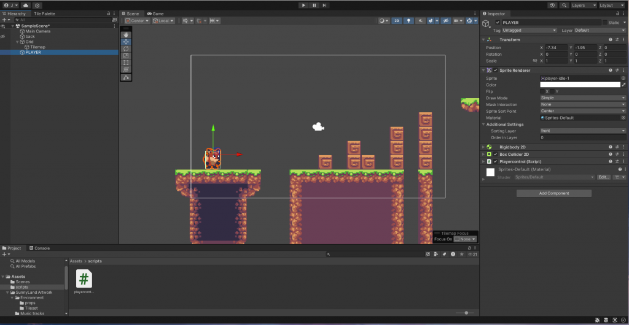Open the global search magnifier icon

564,5
